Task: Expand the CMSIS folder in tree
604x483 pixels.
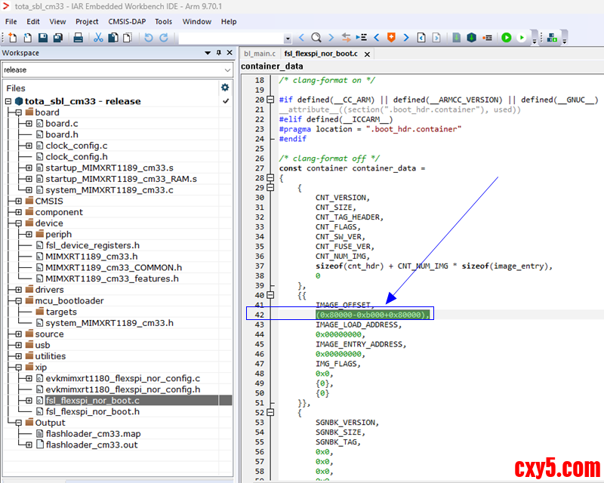Action: [x=19, y=202]
